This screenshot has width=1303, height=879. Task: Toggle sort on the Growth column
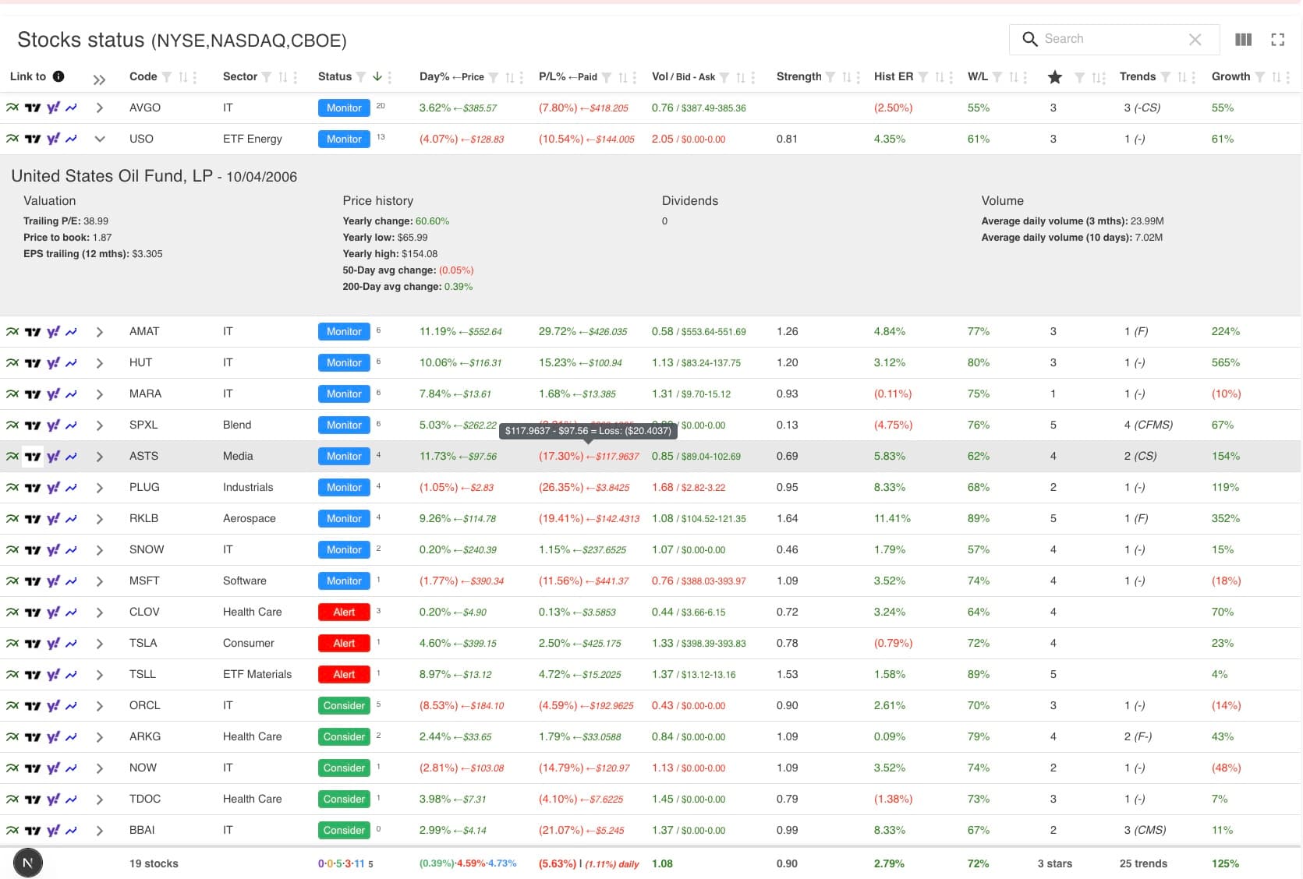coord(1276,77)
